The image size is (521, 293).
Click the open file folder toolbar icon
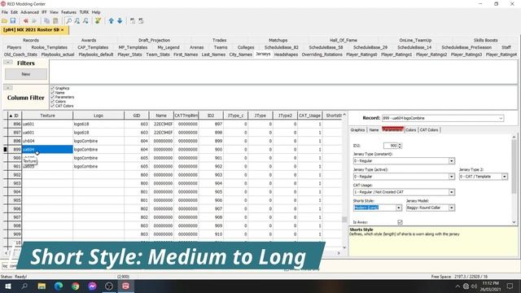4,21
